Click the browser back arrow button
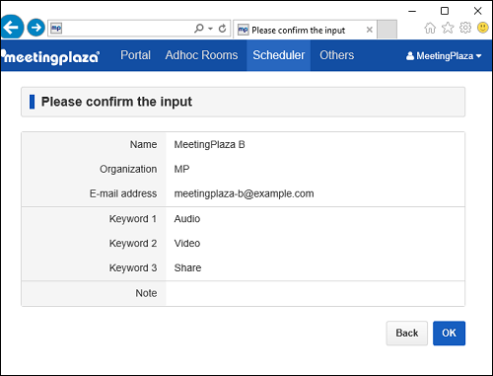Screen dimensions: 493x376 (x=12, y=27)
